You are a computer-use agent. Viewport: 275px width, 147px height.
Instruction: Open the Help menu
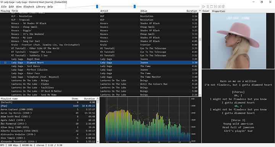click(50, 6)
